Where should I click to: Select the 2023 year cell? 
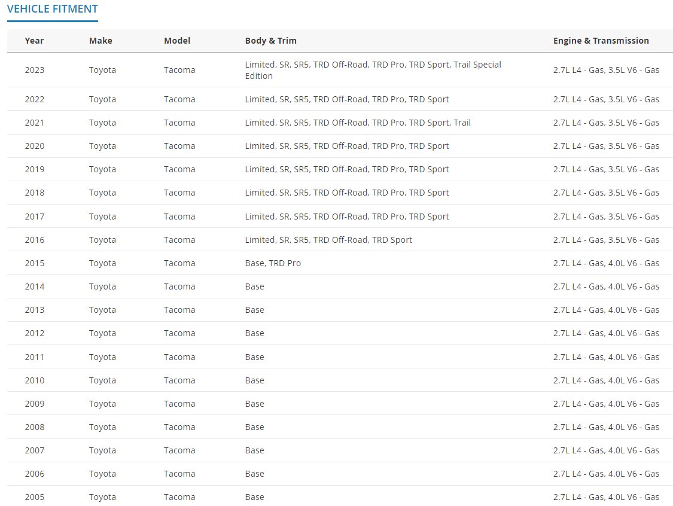click(x=34, y=70)
